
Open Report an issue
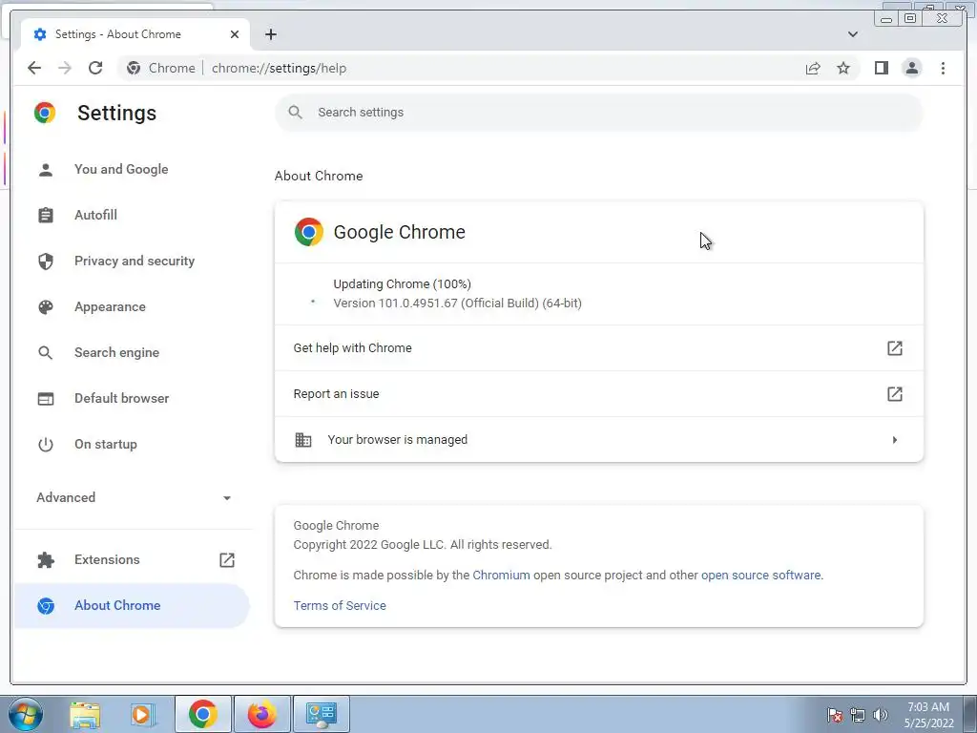coord(599,394)
